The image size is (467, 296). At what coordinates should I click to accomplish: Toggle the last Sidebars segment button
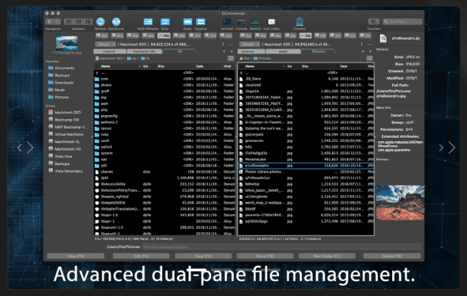88,21
